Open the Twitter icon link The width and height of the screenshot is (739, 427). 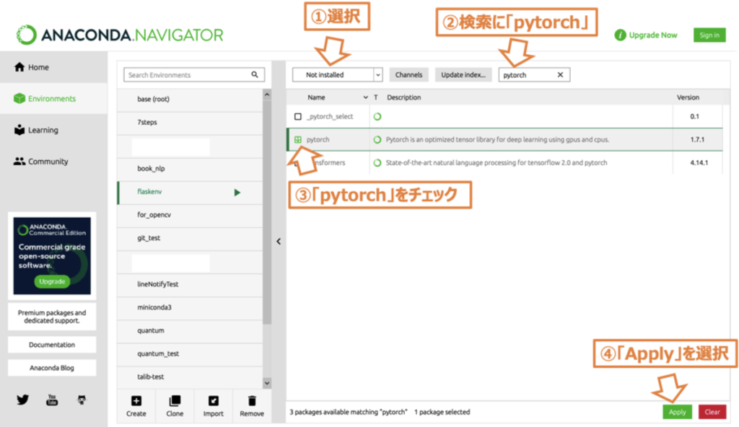22,400
